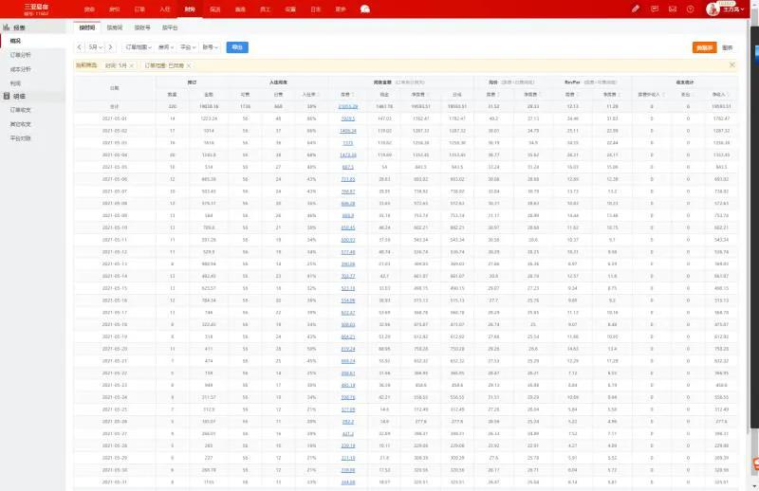The width and height of the screenshot is (759, 491).
Task: Open the blue total amount link in the 合计 row
Action: [348, 106]
